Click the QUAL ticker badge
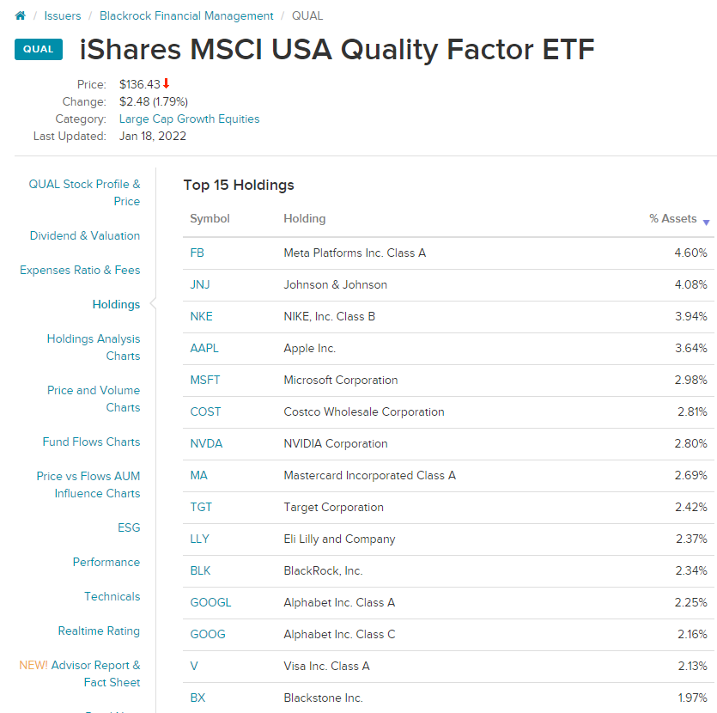Image resolution: width=717 pixels, height=713 pixels. click(x=39, y=49)
